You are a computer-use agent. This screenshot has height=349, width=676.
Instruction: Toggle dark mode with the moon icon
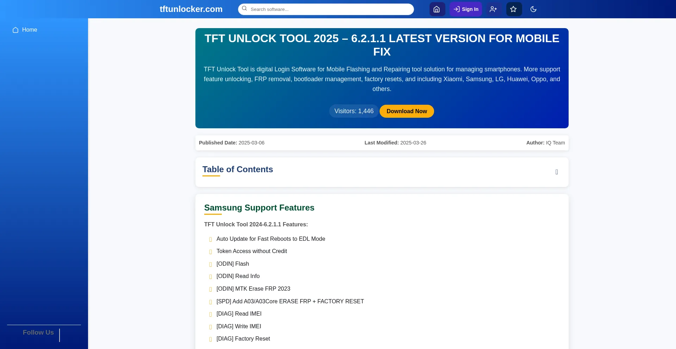tap(533, 9)
